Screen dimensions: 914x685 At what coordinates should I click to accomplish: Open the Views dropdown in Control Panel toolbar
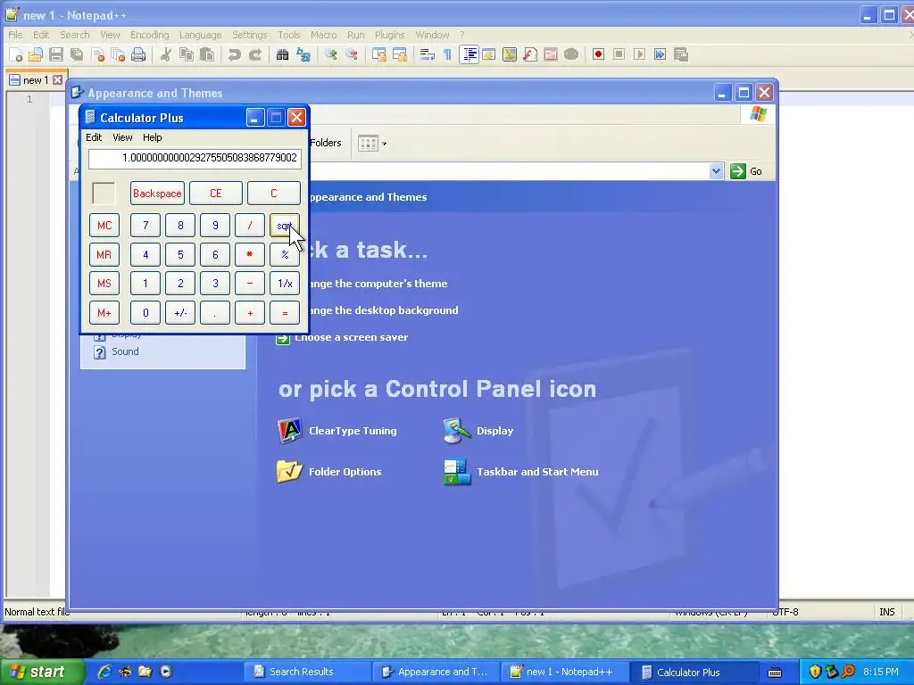[372, 143]
